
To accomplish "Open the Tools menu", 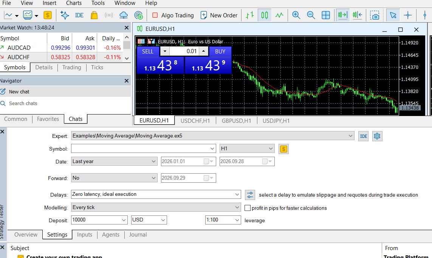I will pyautogui.click(x=98, y=3).
